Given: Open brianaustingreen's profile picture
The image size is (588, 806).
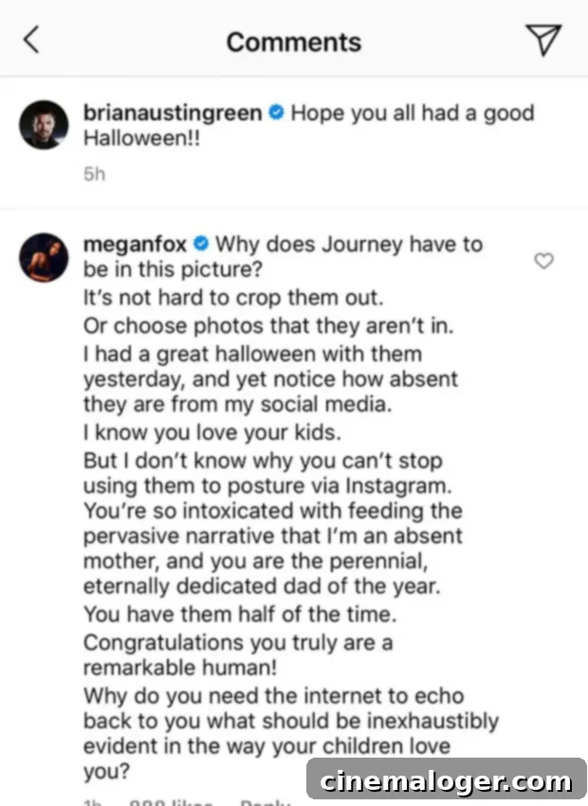Looking at the screenshot, I should [x=44, y=125].
